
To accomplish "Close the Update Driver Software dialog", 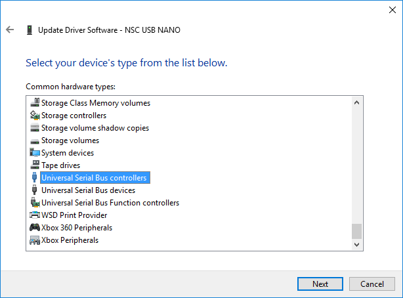I will [392, 10].
